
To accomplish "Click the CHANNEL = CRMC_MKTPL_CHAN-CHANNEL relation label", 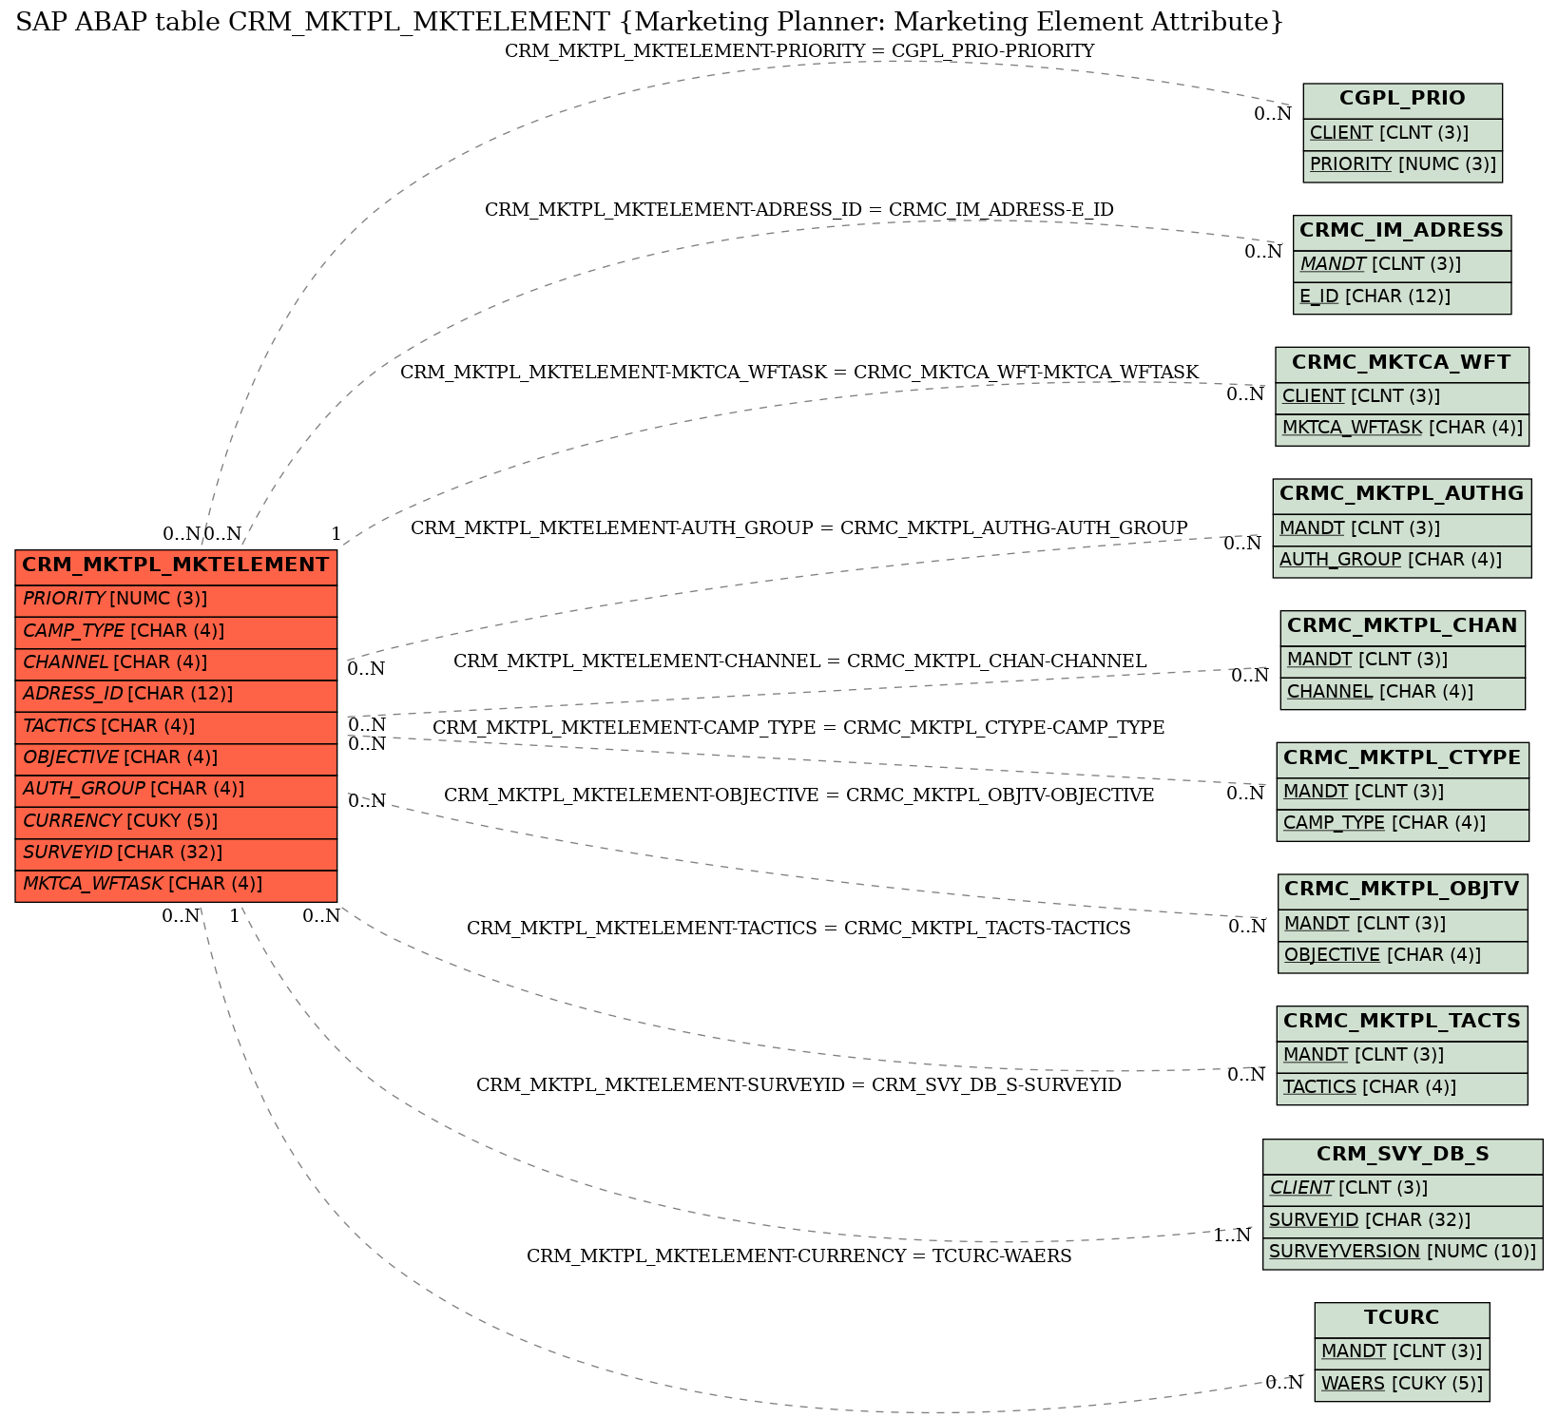I will [799, 661].
